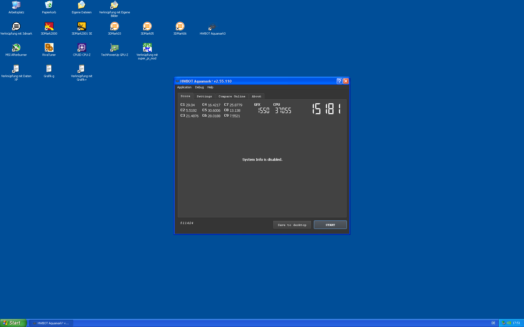This screenshot has width=524, height=327.
Task: Open the Arbeitsplatz desktop icon
Action: coord(16,7)
